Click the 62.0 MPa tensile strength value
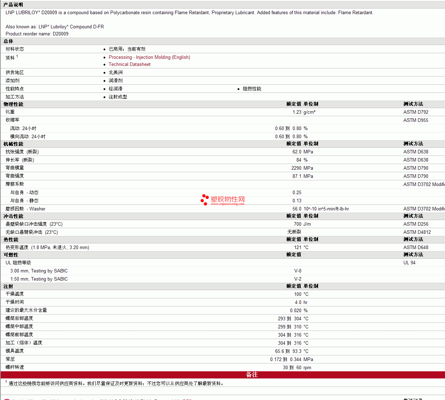Image resolution: width=445 pixels, height=400 pixels. (x=303, y=152)
